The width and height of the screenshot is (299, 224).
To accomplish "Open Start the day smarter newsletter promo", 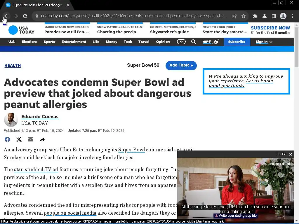I will (225, 29).
